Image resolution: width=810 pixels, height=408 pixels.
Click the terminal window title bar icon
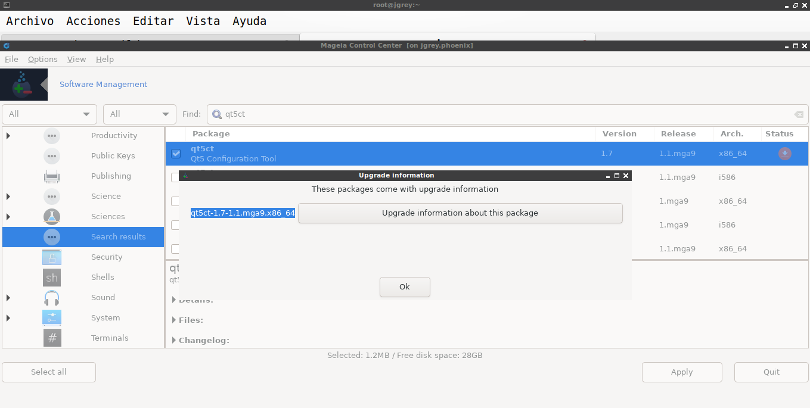tap(6, 5)
